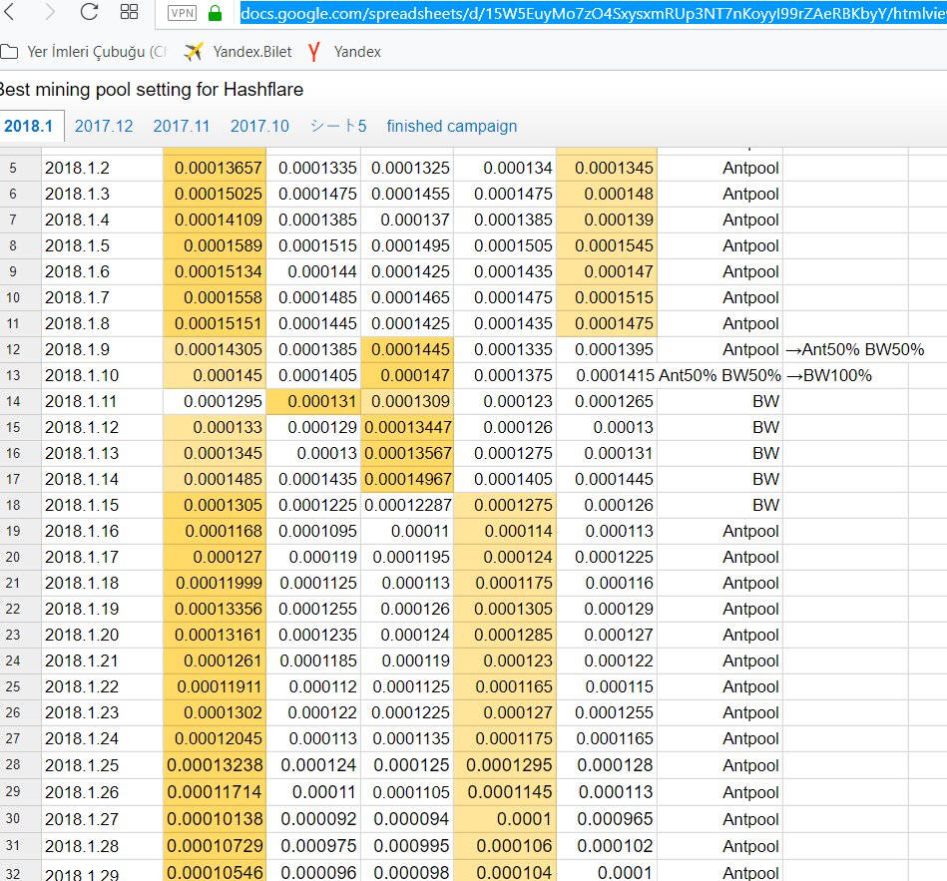Click the Yandex.Bilet airplane icon
Viewport: 947px width, 881px height.
click(x=194, y=52)
